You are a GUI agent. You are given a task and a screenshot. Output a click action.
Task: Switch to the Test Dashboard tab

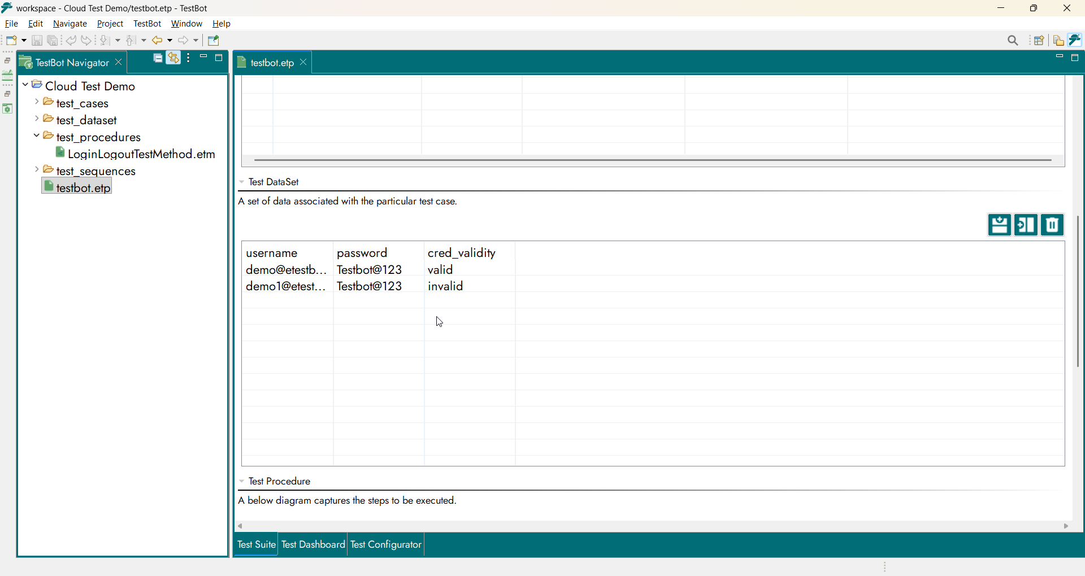coord(313,545)
